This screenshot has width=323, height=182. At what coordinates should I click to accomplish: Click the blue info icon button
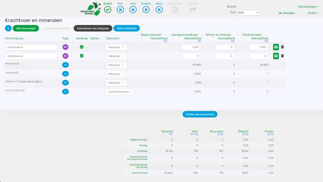[x=8, y=28]
